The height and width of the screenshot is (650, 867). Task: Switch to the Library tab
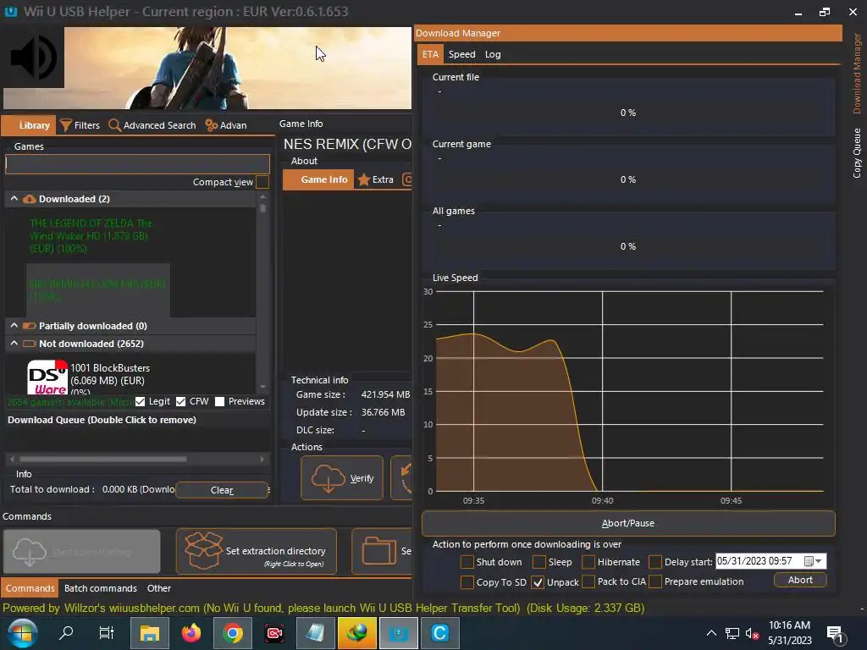[29, 125]
